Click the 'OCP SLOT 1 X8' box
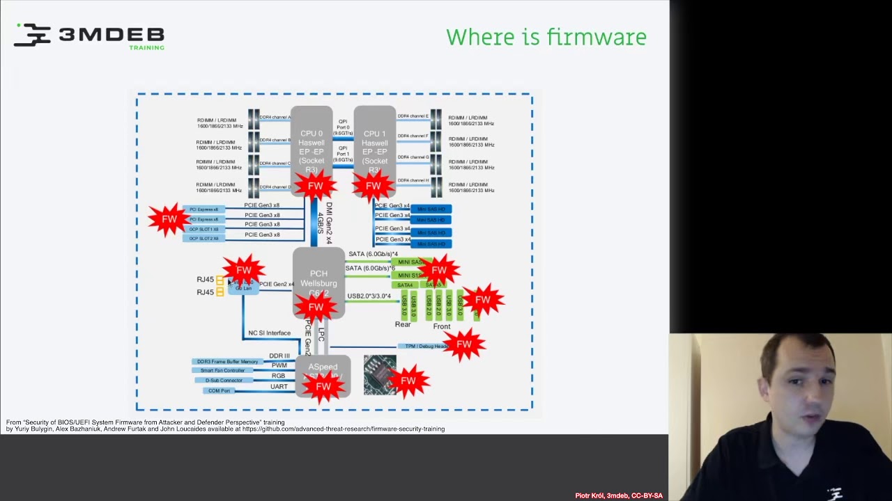 coord(203,229)
